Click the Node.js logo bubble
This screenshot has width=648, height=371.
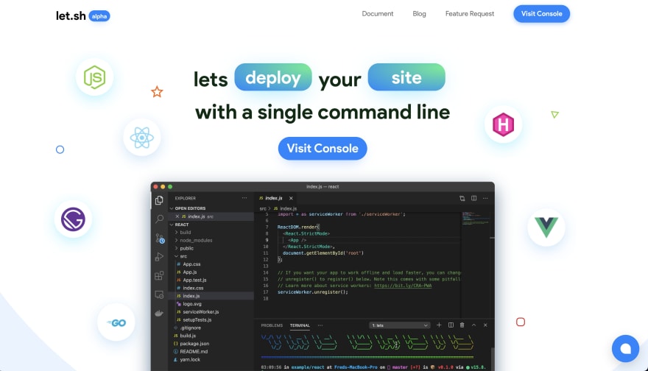[95, 77]
